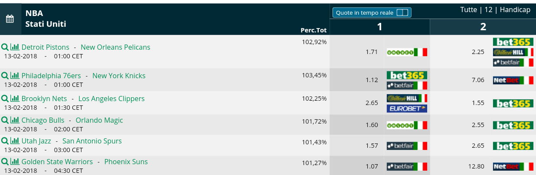Open Detroit Pistons - New Orleans Pelicans link
Viewport: 536px width, 175px height.
(86, 47)
